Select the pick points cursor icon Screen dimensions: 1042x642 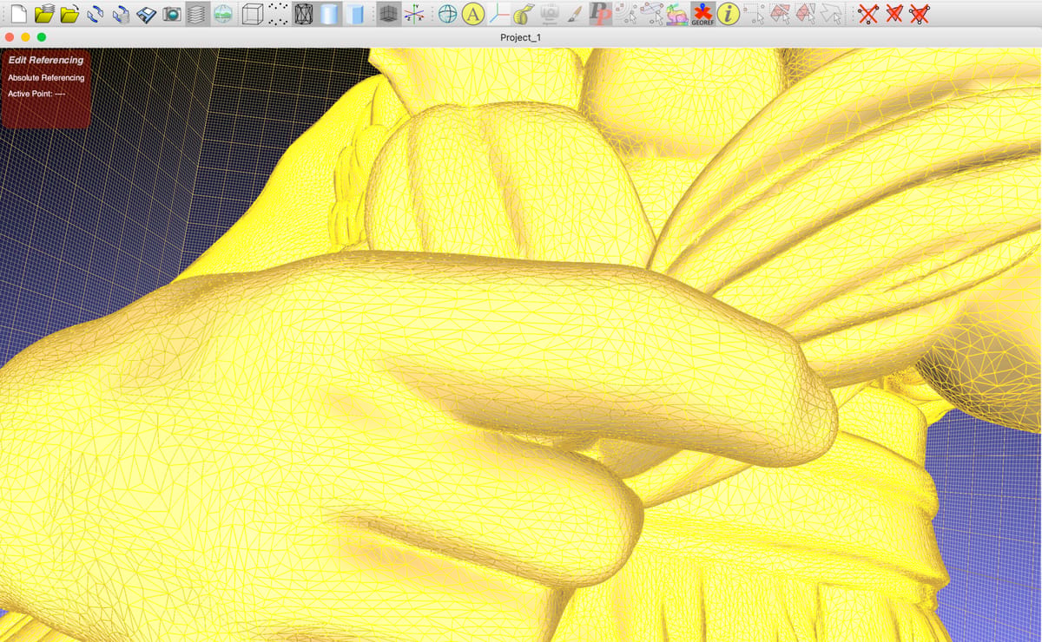tap(626, 13)
